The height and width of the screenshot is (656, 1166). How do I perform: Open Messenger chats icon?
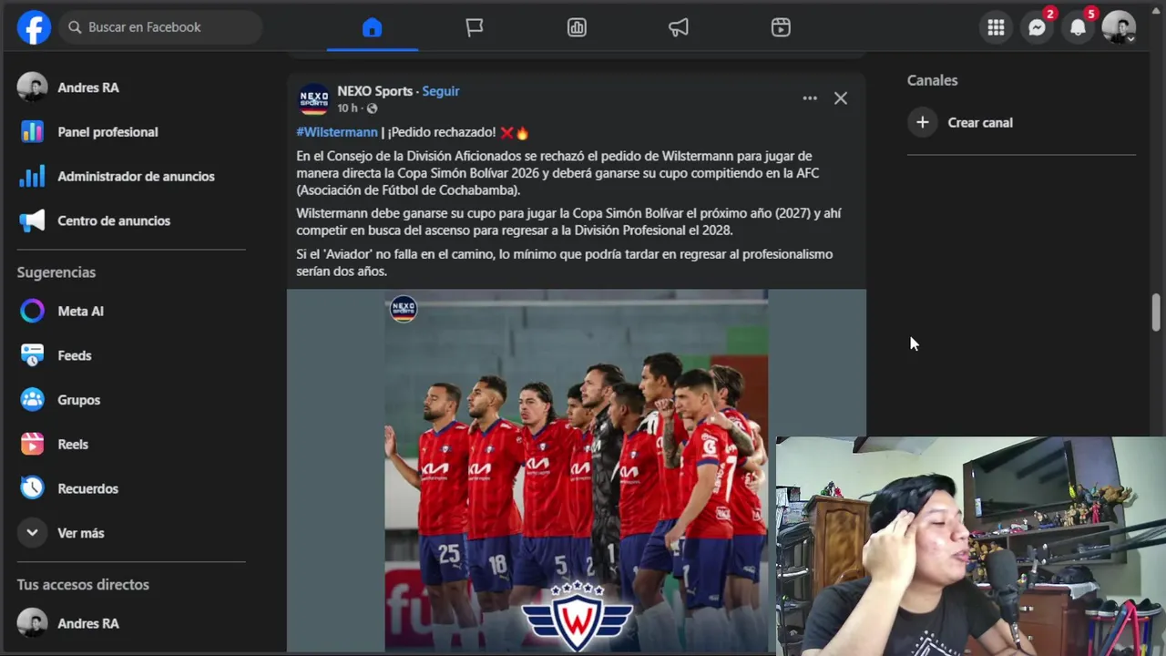click(x=1037, y=27)
